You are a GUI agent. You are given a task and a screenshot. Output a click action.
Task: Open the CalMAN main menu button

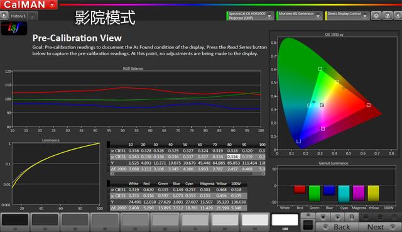[28, 4]
